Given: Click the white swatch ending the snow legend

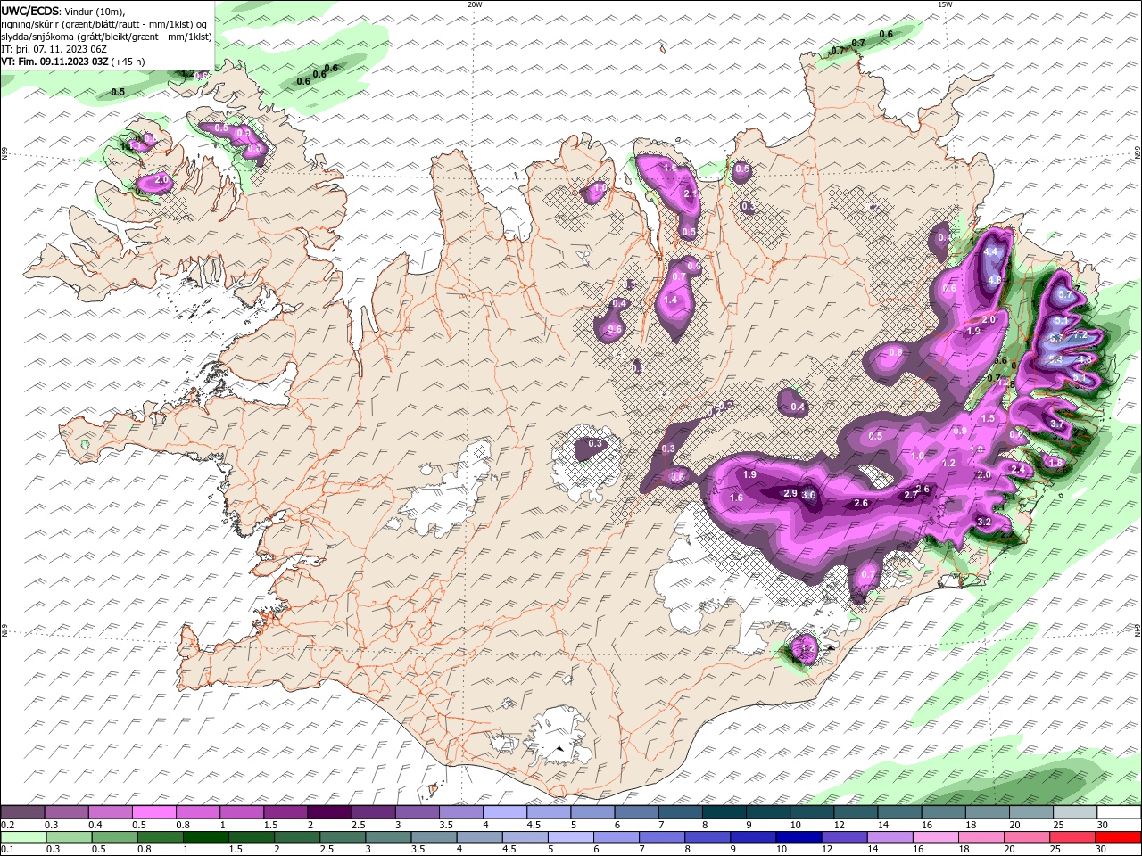Looking at the screenshot, I should [x=1119, y=812].
